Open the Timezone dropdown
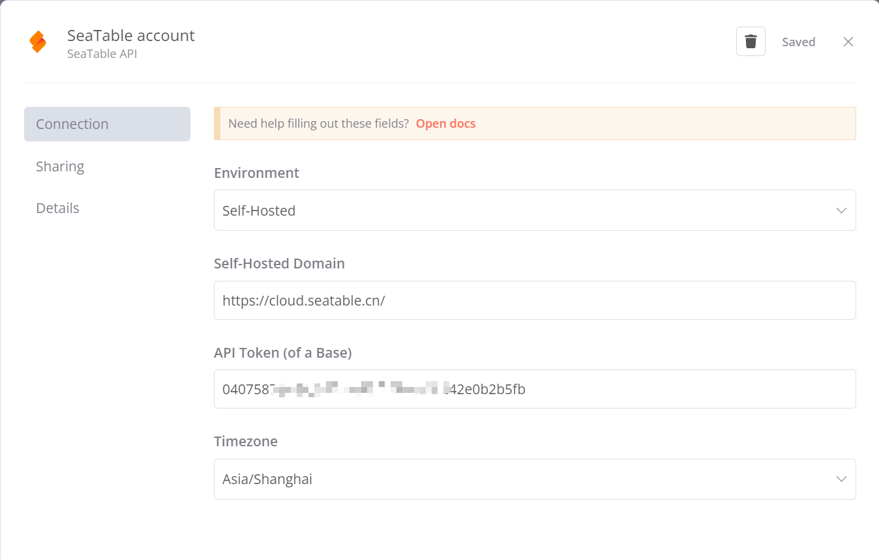This screenshot has height=559, width=879. pos(535,479)
